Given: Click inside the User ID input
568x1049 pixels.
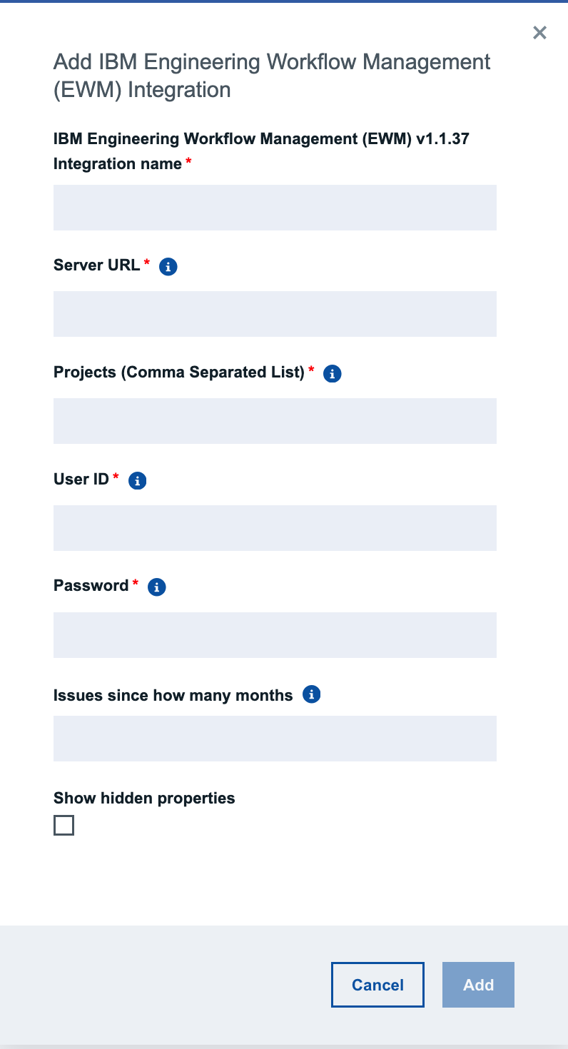Looking at the screenshot, I should coord(275,528).
